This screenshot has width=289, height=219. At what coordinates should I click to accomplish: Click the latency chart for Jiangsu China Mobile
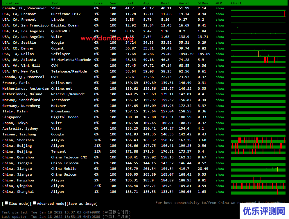tap(258, 169)
